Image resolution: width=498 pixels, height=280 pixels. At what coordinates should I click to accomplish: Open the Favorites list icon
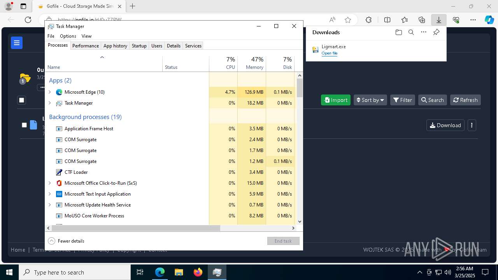[x=405, y=20]
